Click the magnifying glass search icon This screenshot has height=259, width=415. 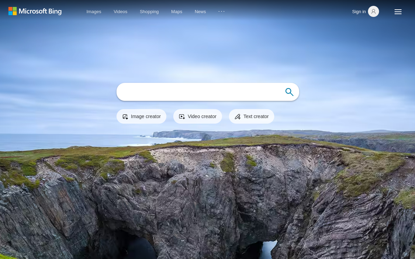click(x=289, y=92)
